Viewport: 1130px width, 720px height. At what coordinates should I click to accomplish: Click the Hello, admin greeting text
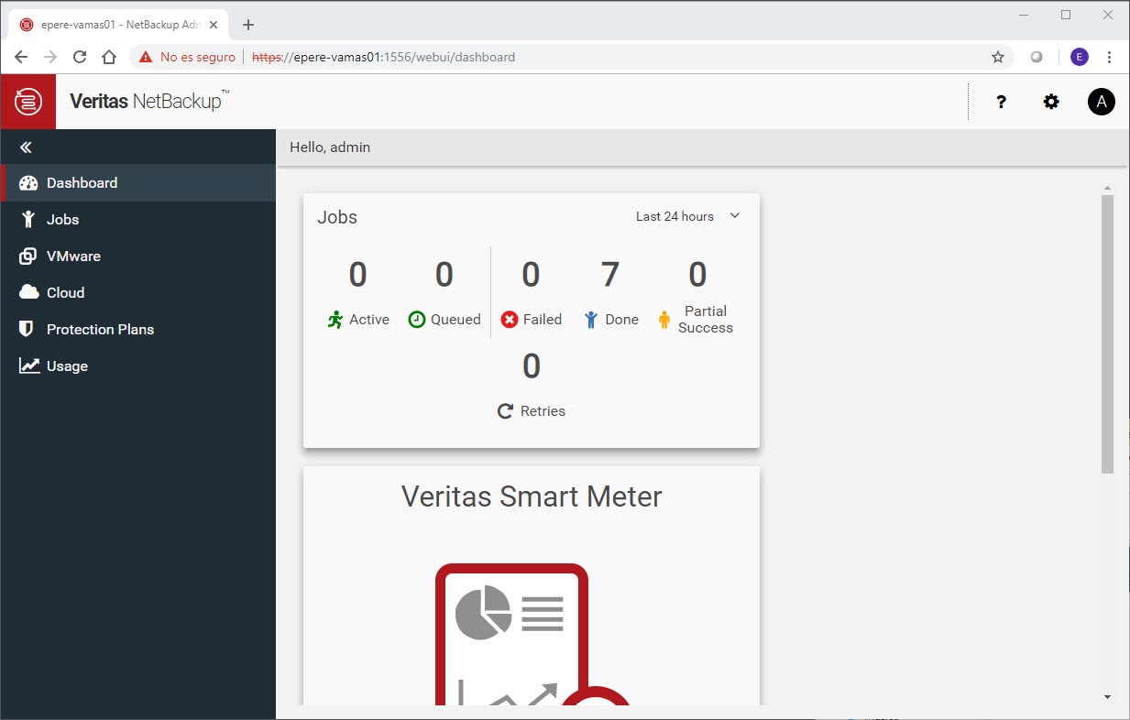(330, 147)
